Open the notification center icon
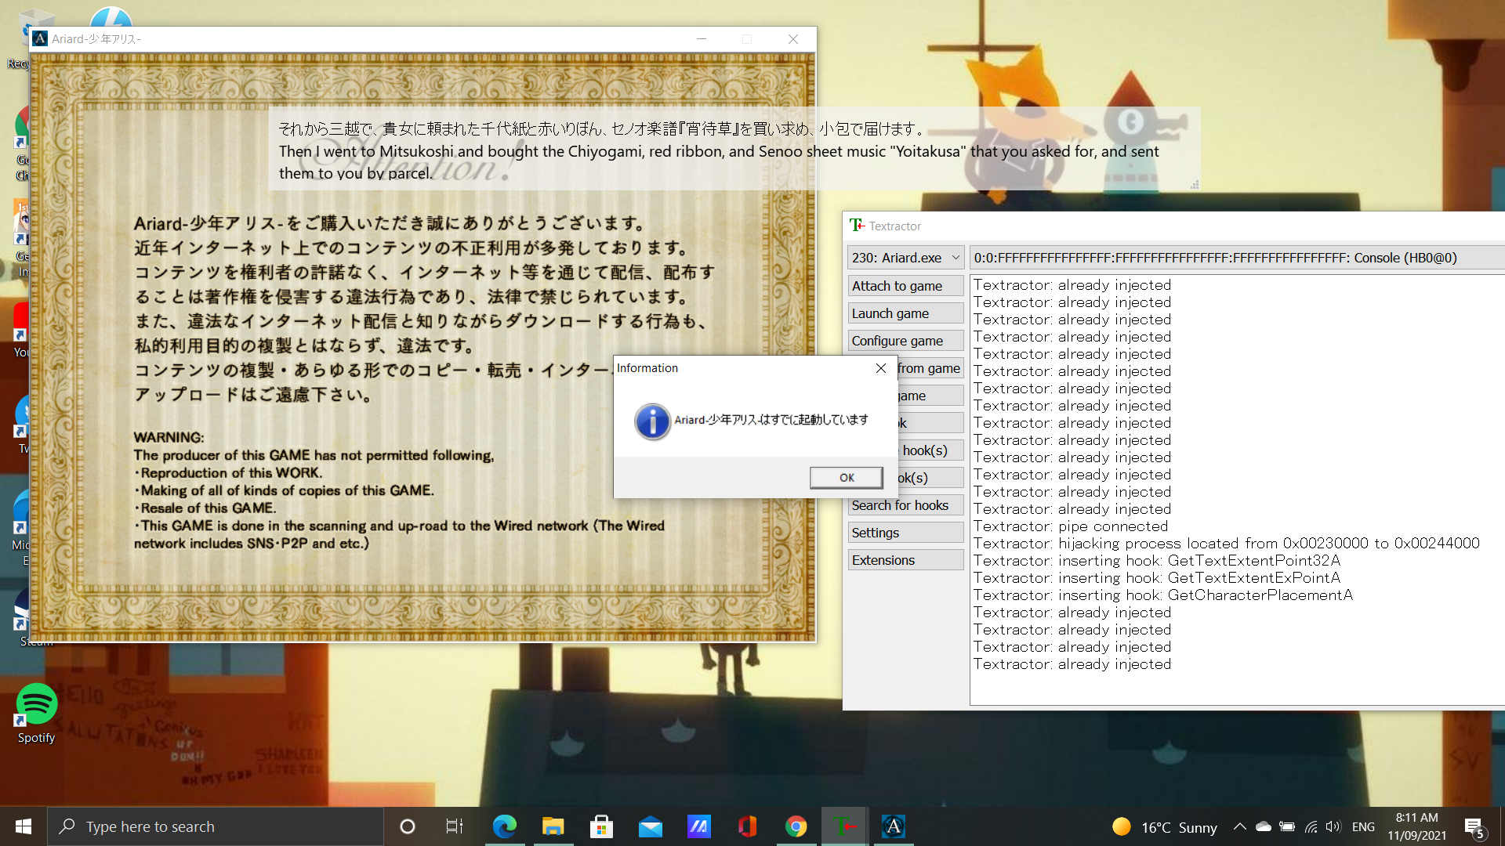Image resolution: width=1505 pixels, height=846 pixels. click(x=1474, y=827)
